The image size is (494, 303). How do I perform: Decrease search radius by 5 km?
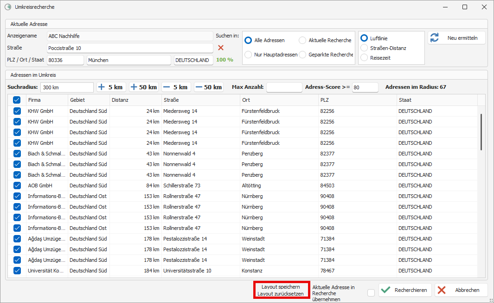pyautogui.click(x=176, y=87)
